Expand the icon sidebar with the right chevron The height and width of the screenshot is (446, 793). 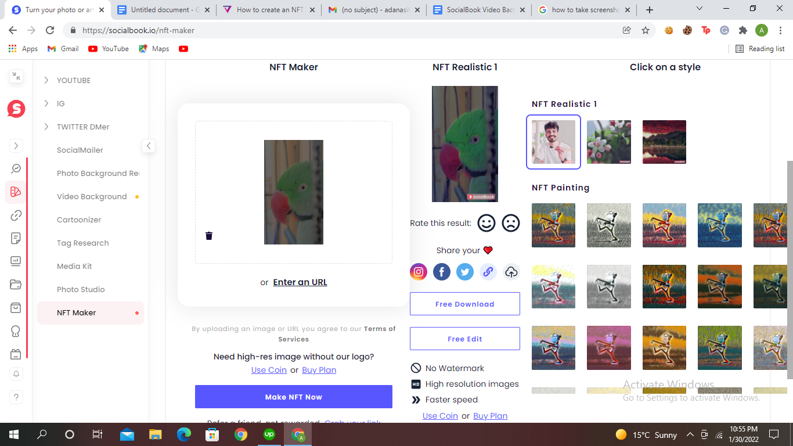pyautogui.click(x=16, y=146)
